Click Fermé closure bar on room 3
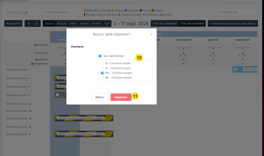The height and width of the screenshot is (156, 264). [x=60, y=78]
